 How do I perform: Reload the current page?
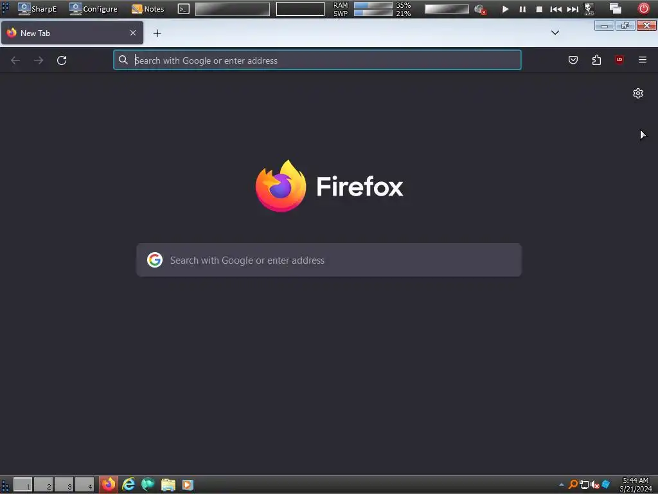point(62,60)
